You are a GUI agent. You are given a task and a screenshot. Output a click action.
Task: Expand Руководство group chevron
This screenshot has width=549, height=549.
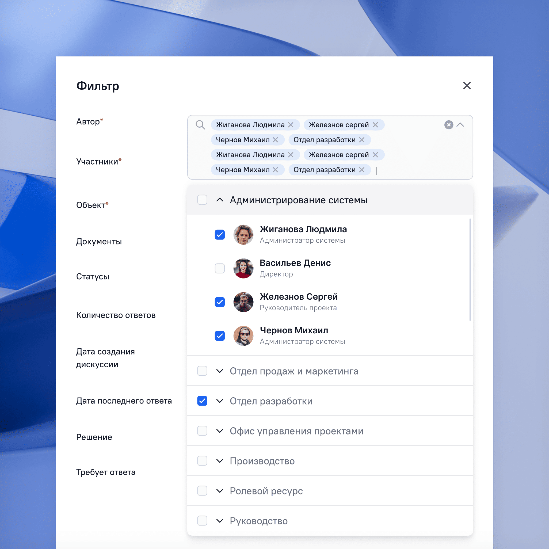(x=220, y=521)
